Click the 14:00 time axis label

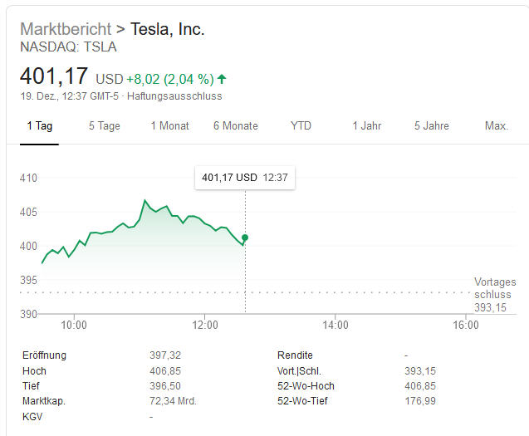[336, 325]
